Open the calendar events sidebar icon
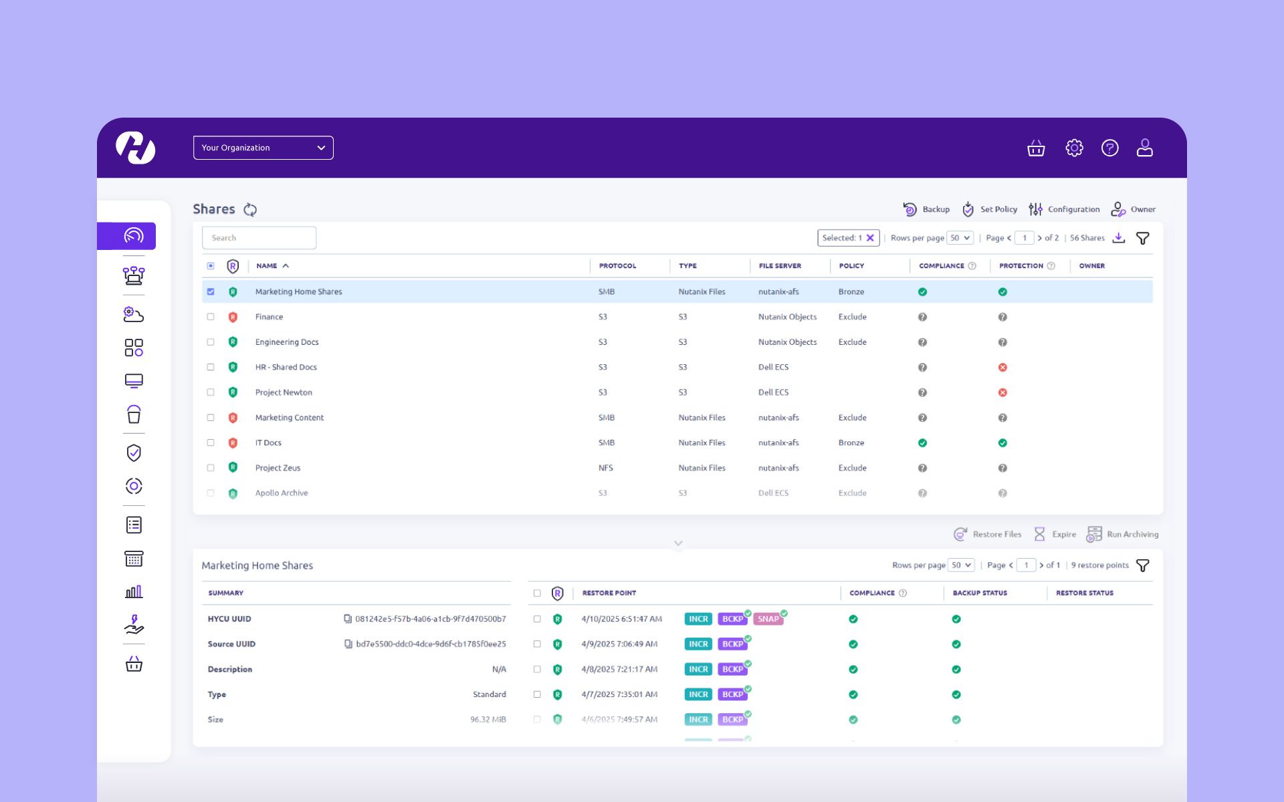 point(134,559)
